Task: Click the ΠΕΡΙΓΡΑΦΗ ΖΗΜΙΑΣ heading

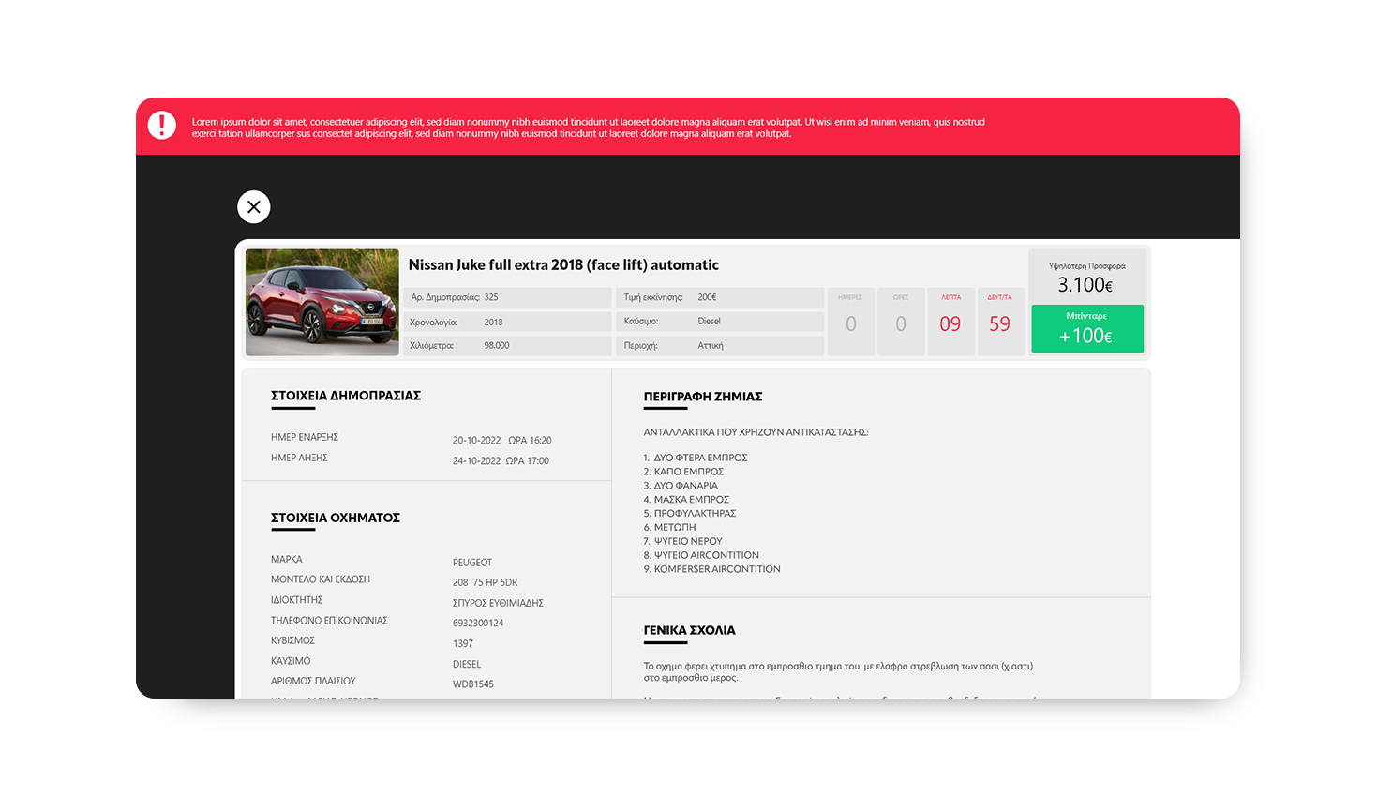Action: (x=703, y=397)
